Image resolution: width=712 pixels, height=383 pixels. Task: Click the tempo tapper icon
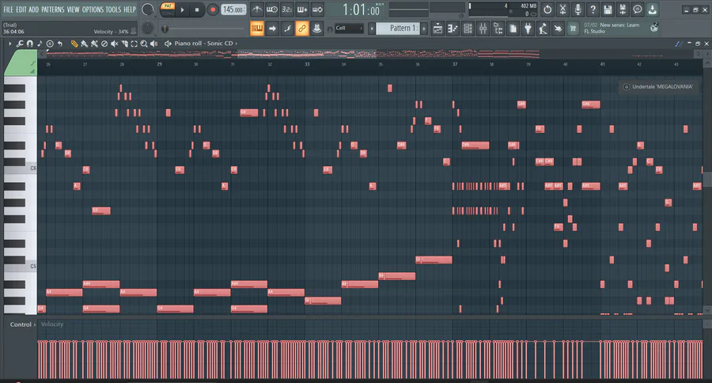[543, 28]
